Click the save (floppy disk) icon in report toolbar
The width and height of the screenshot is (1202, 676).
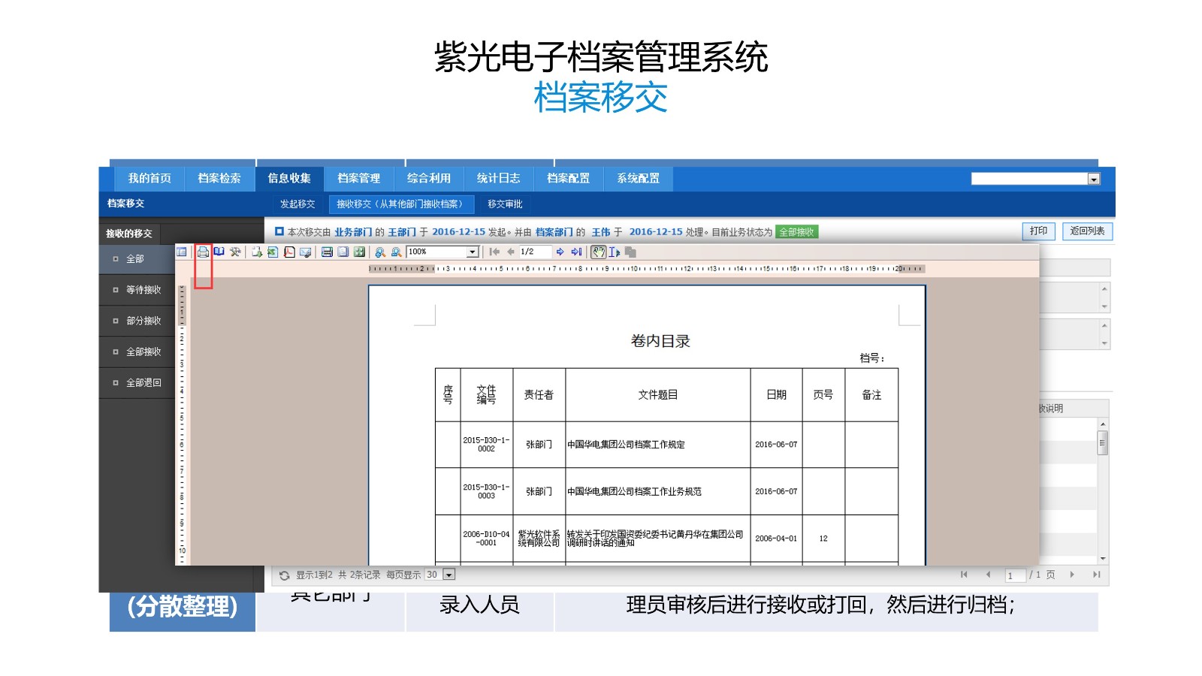point(327,252)
